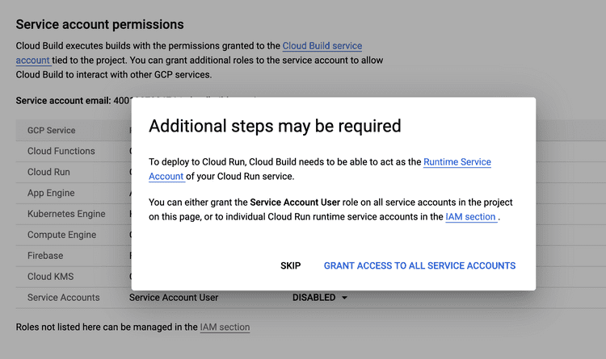Click the Service account email label
This screenshot has width=606, height=359.
pos(63,101)
